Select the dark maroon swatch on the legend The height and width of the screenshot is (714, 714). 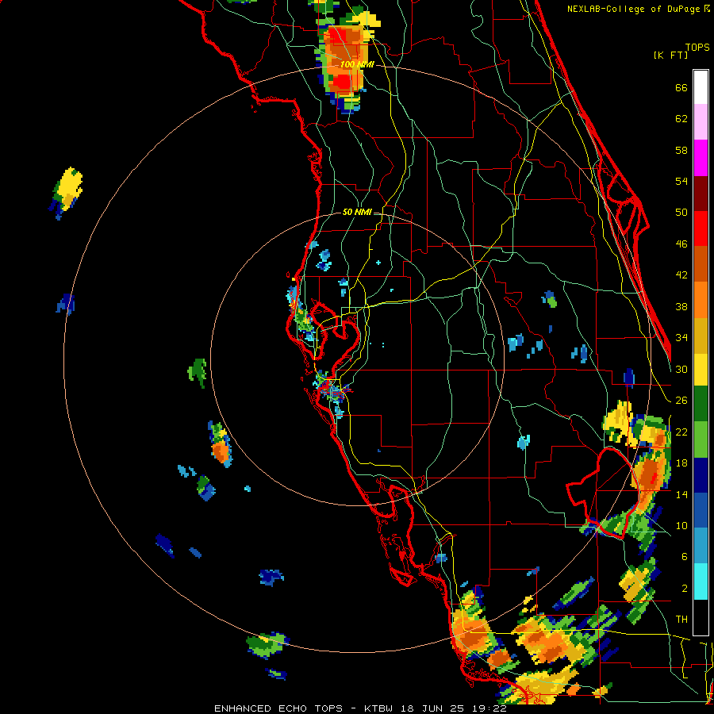701,194
